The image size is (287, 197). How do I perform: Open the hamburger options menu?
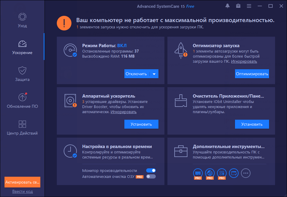[249, 6]
